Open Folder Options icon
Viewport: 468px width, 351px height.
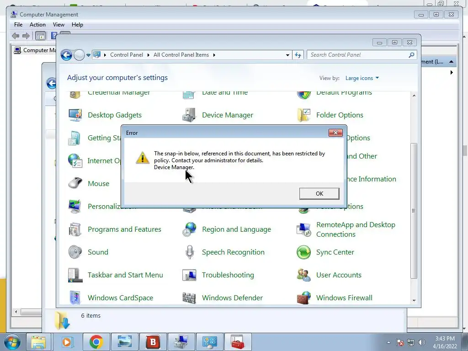(x=304, y=115)
